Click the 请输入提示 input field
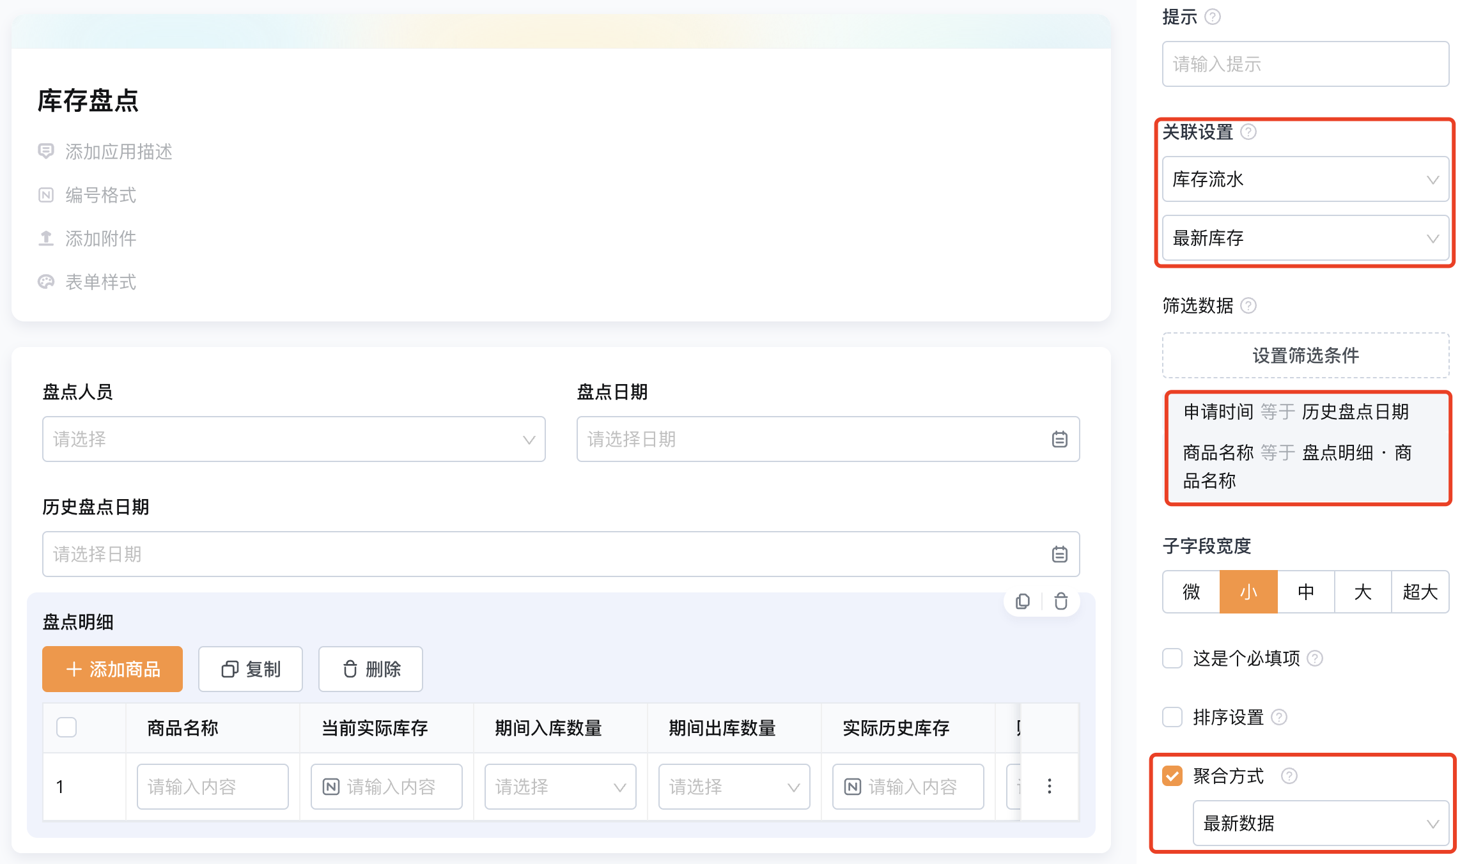 coord(1305,64)
